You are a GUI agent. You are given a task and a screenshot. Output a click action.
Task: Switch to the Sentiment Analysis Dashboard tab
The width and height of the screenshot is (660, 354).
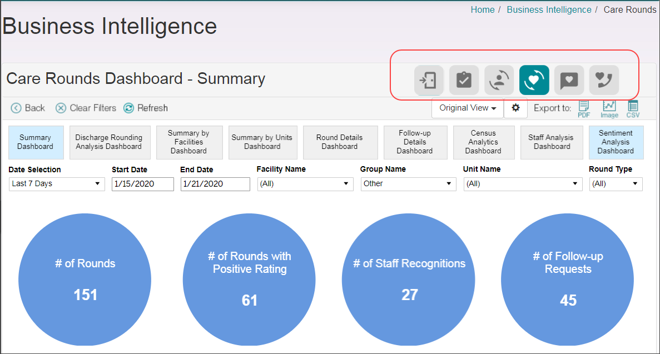pos(616,142)
